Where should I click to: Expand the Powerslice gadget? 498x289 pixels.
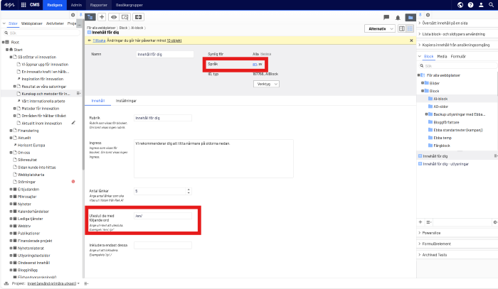coord(433,231)
